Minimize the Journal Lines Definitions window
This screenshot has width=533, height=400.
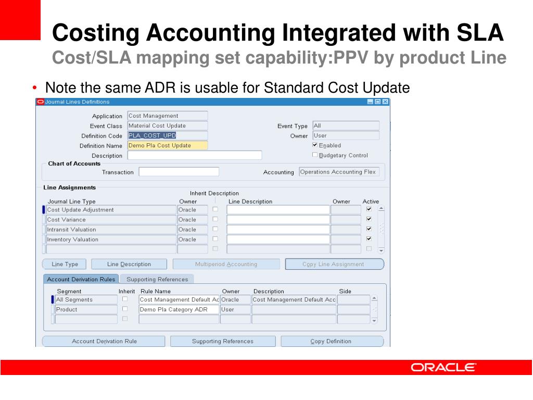[370, 102]
